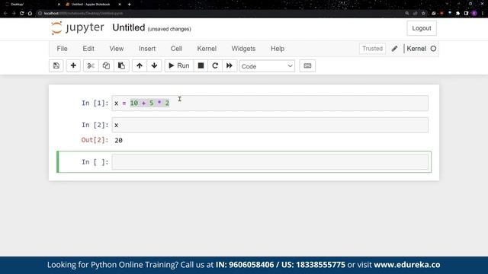Image resolution: width=488 pixels, height=274 pixels.
Task: Click the share page icon in address bar
Action: (x=415, y=14)
